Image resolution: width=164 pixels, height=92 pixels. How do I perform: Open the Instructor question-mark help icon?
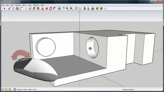coord(15,89)
